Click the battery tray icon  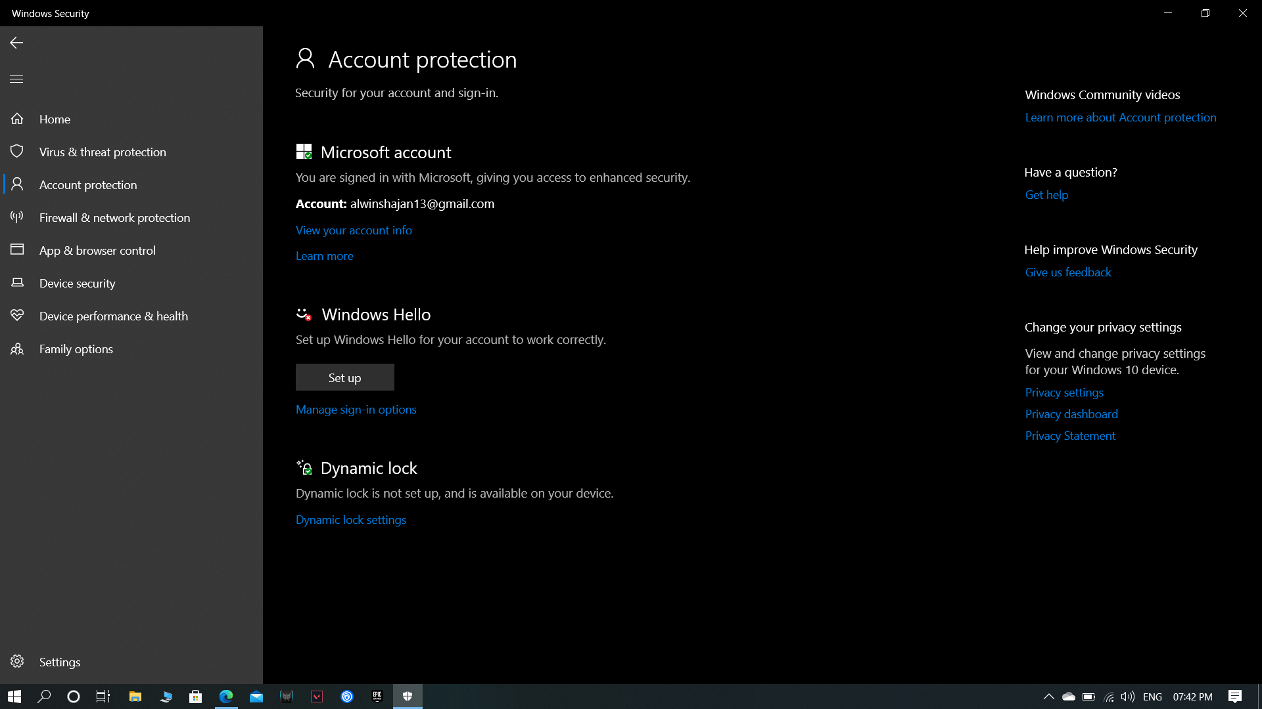[1088, 697]
